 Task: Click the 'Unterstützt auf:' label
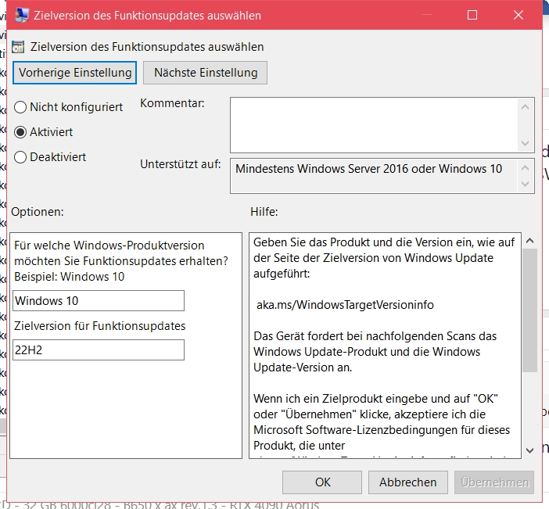coord(181,164)
